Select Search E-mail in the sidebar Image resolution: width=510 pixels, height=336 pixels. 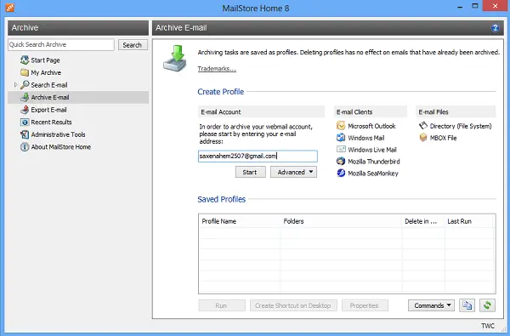(x=49, y=85)
